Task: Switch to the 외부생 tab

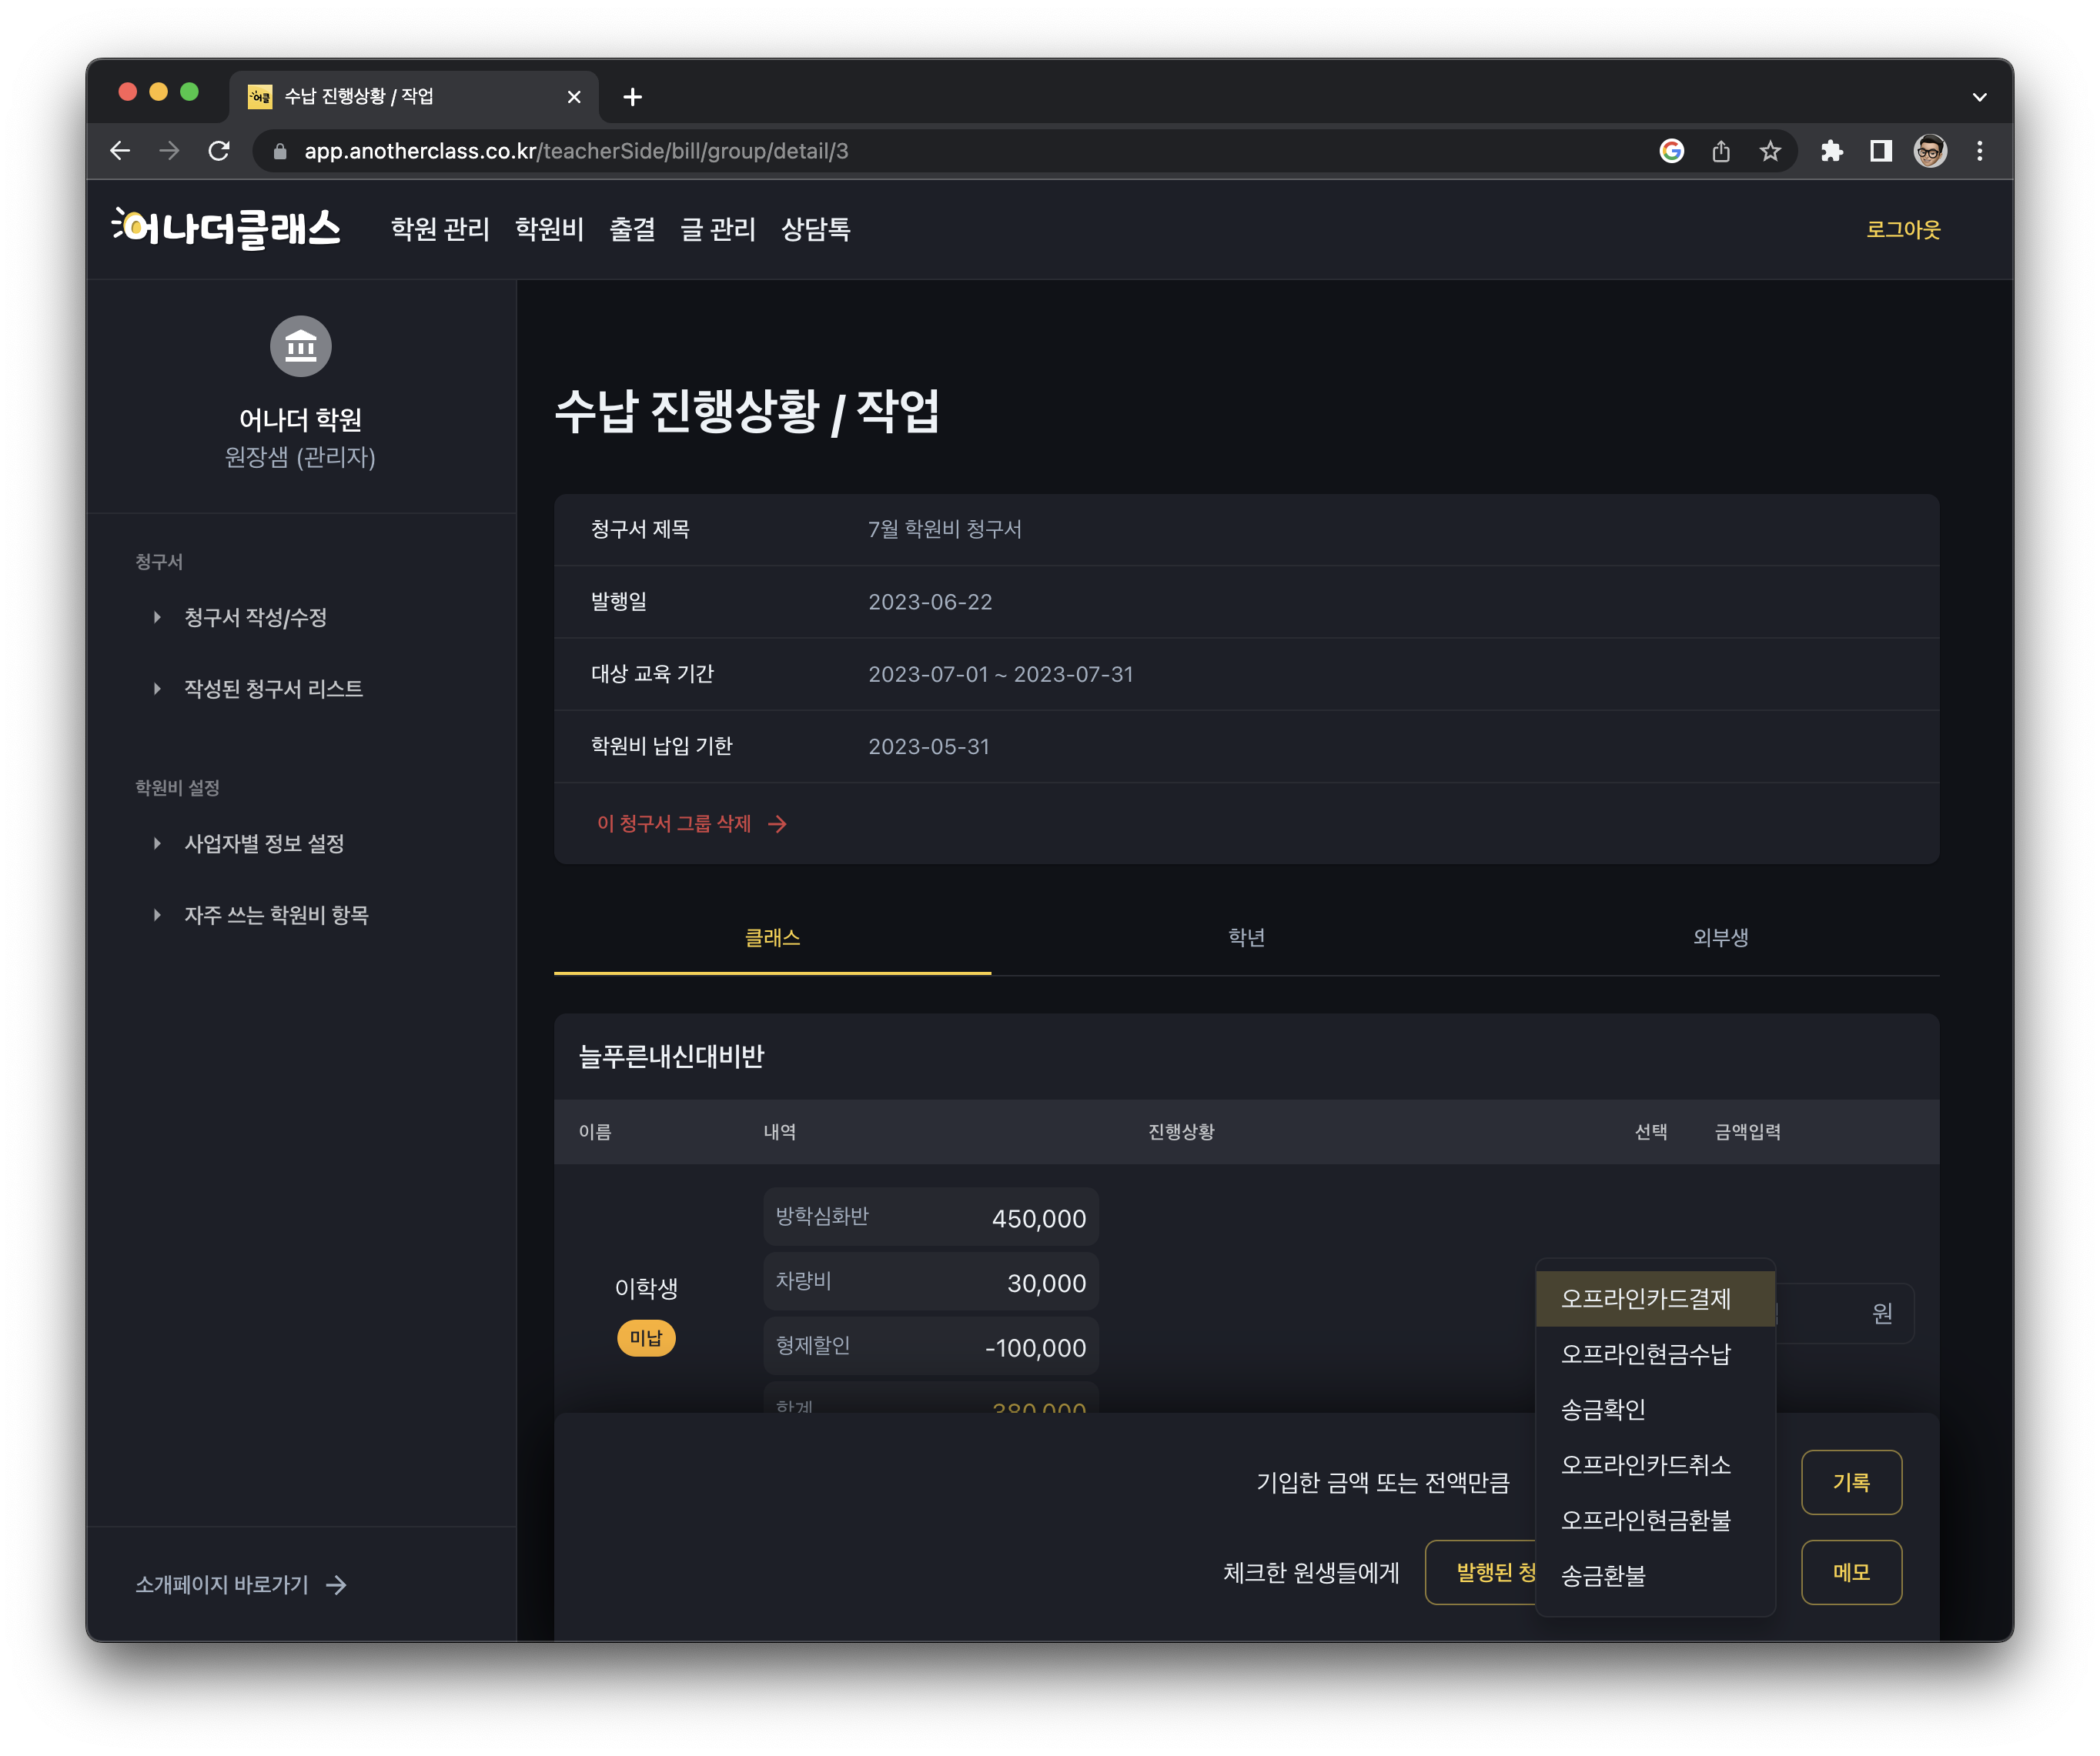Action: tap(1720, 937)
